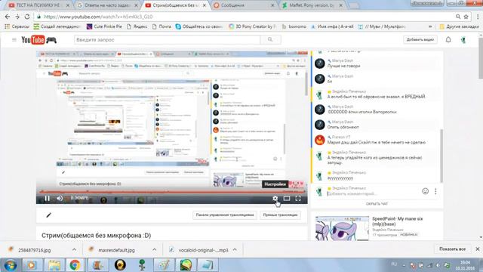Open 'Панель управления трансляциями' button

tap(225, 215)
